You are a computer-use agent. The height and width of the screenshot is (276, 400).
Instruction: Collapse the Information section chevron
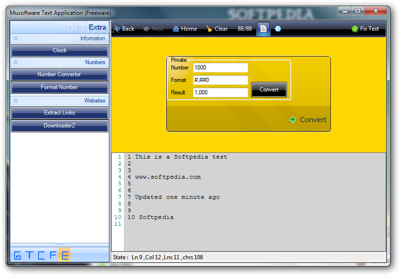tap(15, 38)
